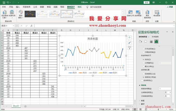The image size is (176, 111).
Task: Select Automatic (自动) crossing radio
Action: point(143,60)
